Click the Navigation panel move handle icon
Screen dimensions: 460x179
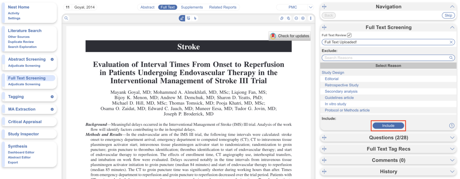coord(324,7)
